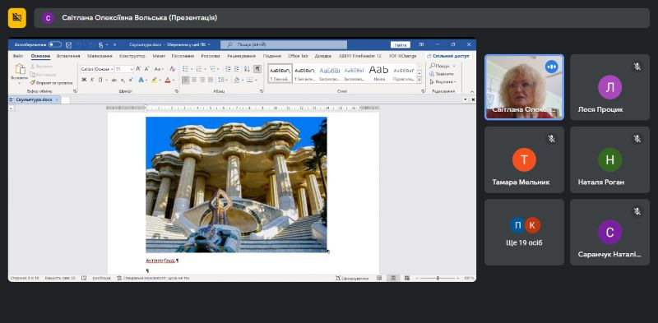Image resolution: width=658 pixels, height=323 pixels.
Task: Open the Пошук find dropdown in Editing group
Action: pyautogui.click(x=443, y=66)
